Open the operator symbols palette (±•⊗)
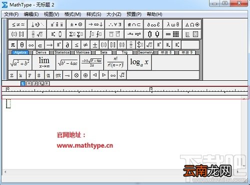 (x=76, y=24)
